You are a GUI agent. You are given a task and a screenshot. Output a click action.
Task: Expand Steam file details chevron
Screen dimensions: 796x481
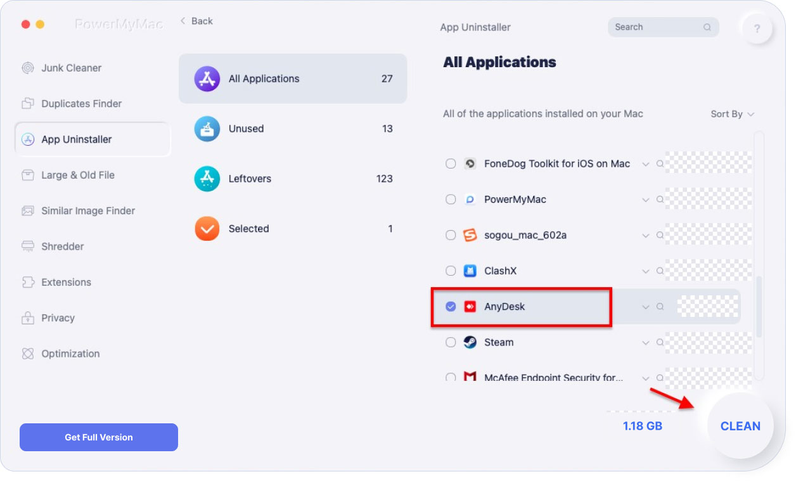646,343
